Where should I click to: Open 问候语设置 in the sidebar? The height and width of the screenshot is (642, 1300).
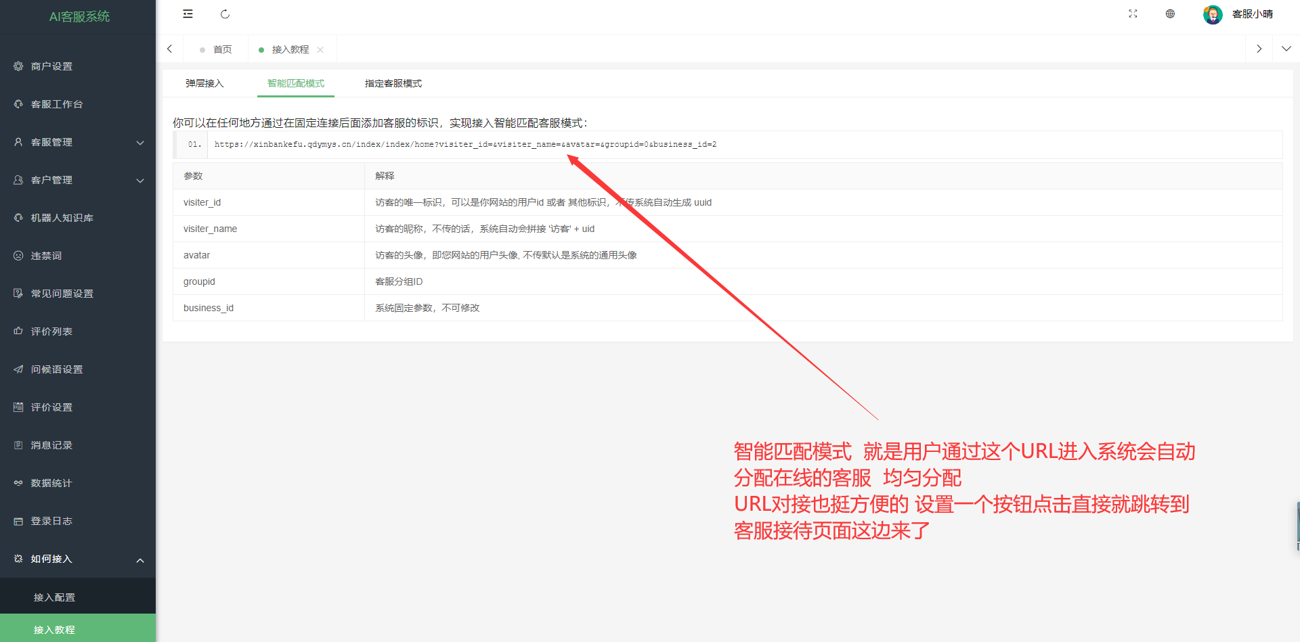pyautogui.click(x=78, y=369)
